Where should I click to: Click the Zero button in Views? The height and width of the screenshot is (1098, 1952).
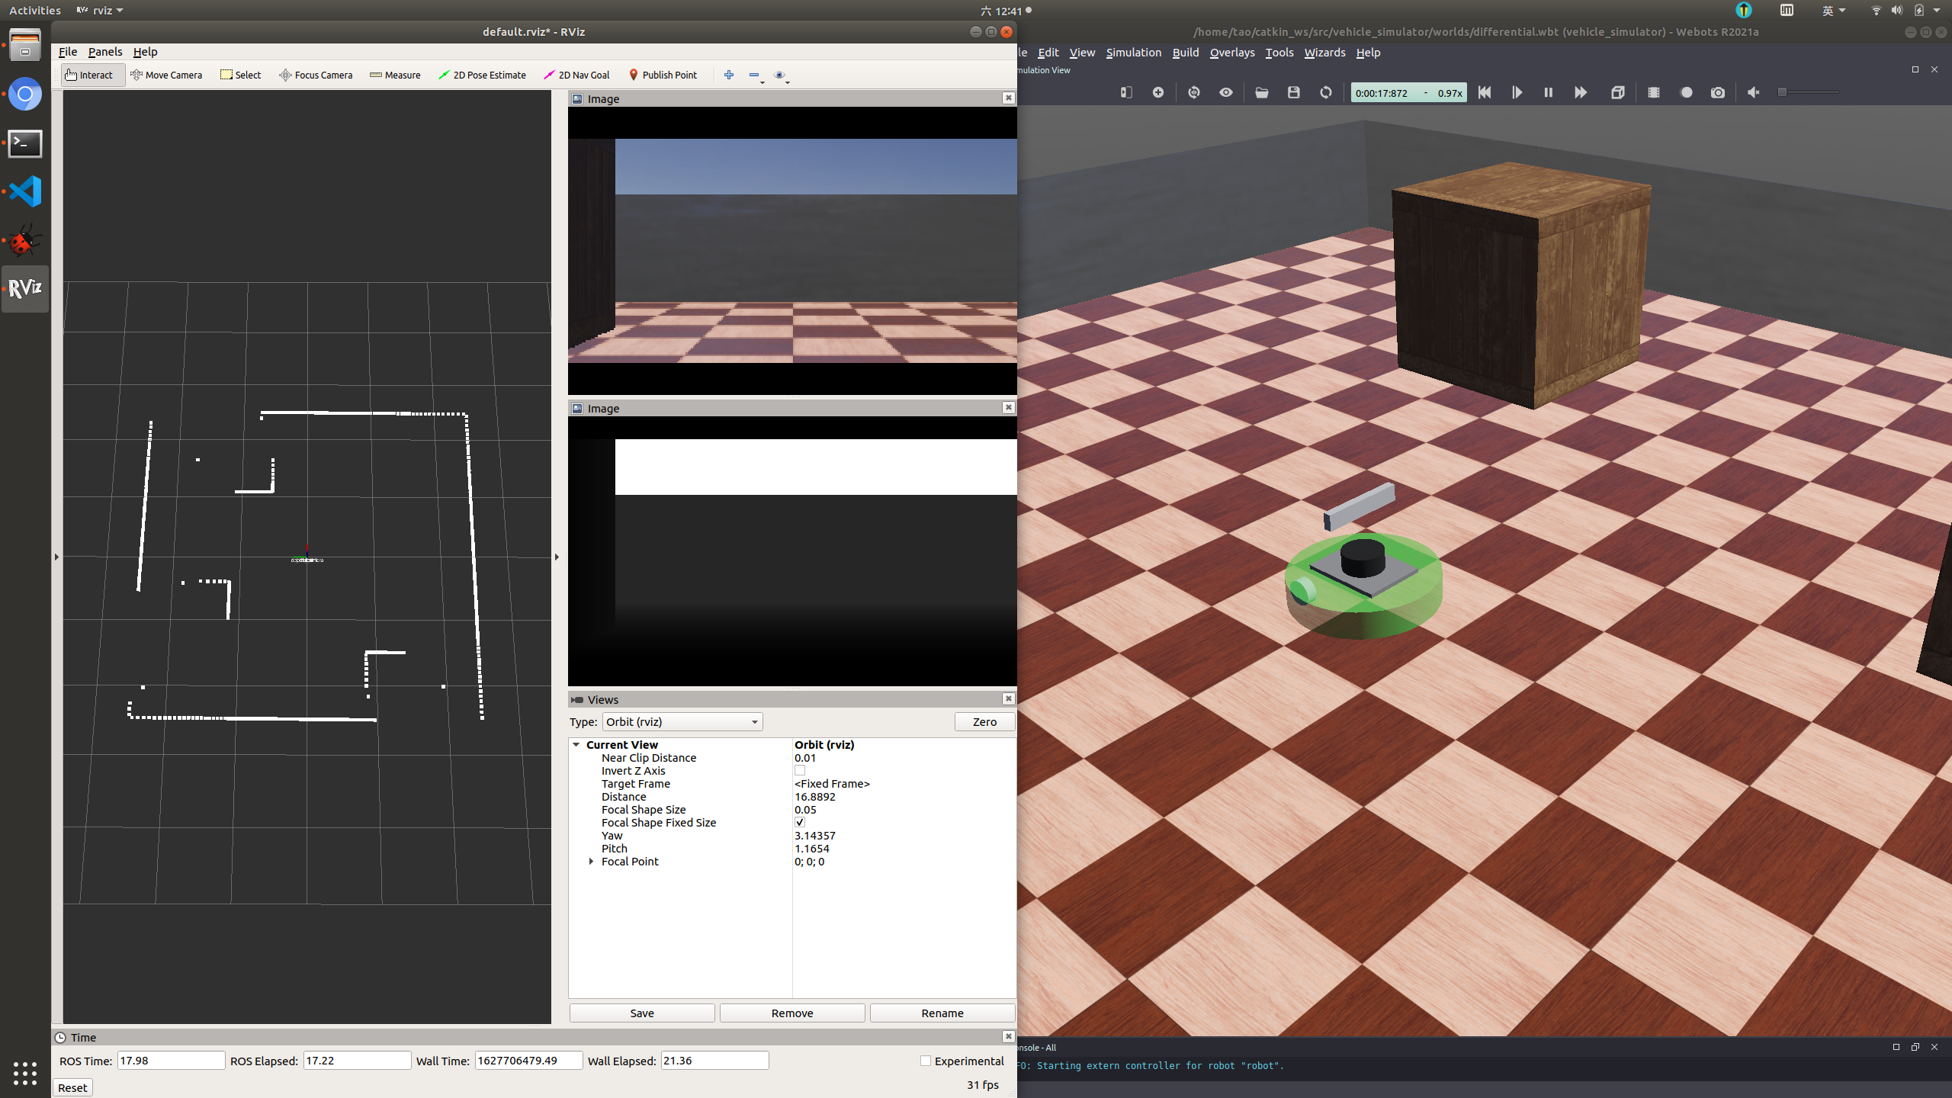pyautogui.click(x=984, y=721)
